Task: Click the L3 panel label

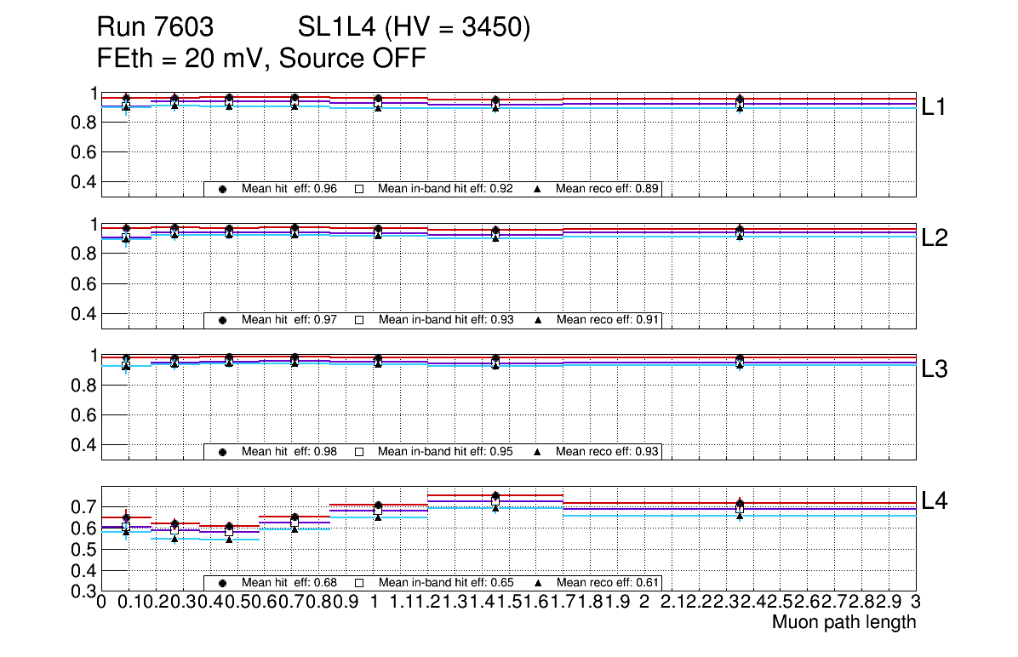Action: [x=935, y=369]
